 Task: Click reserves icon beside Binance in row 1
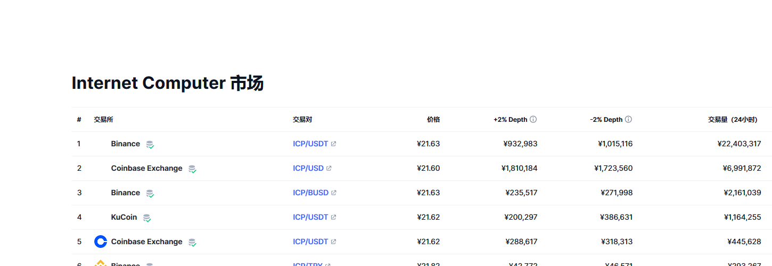[x=150, y=144]
